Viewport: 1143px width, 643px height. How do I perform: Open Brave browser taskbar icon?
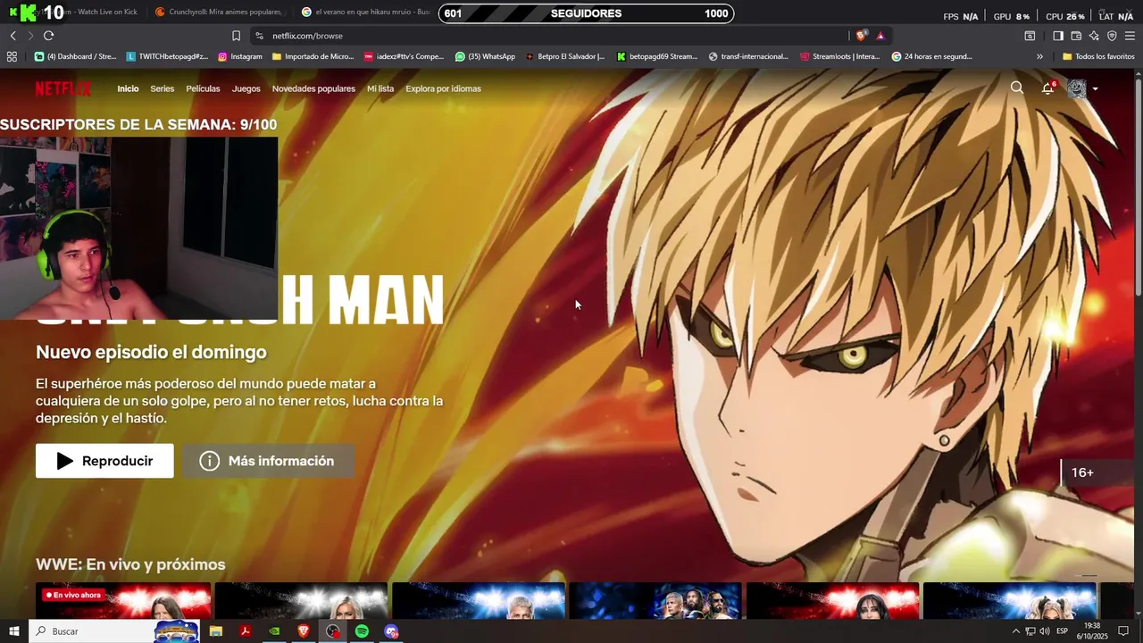pyautogui.click(x=304, y=631)
